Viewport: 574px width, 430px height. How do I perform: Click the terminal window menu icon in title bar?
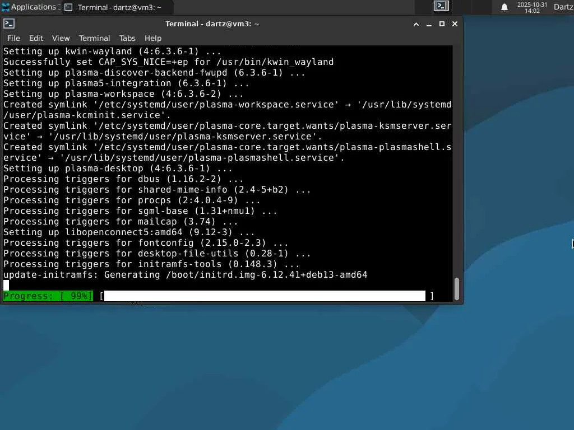pyautogui.click(x=9, y=24)
